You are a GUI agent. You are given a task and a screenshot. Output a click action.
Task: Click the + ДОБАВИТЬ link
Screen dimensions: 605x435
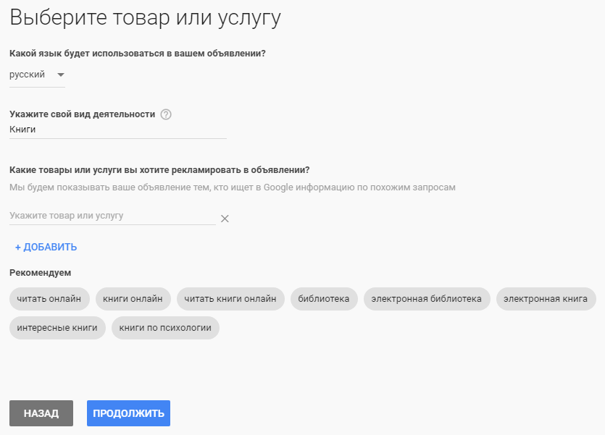pyautogui.click(x=46, y=247)
